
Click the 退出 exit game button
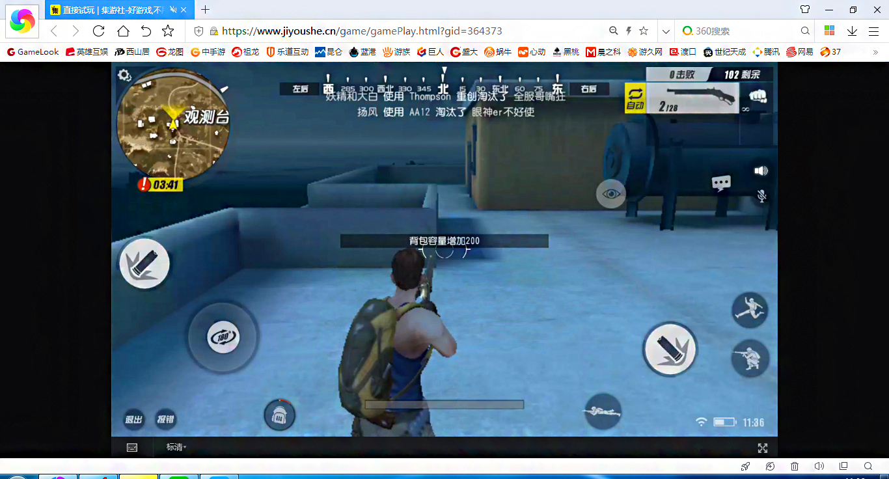pos(133,420)
